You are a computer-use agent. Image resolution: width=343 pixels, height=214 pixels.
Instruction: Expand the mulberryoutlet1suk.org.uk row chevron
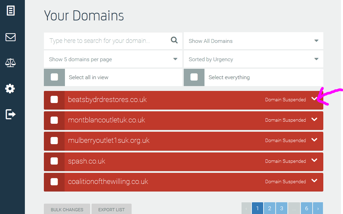click(x=314, y=140)
